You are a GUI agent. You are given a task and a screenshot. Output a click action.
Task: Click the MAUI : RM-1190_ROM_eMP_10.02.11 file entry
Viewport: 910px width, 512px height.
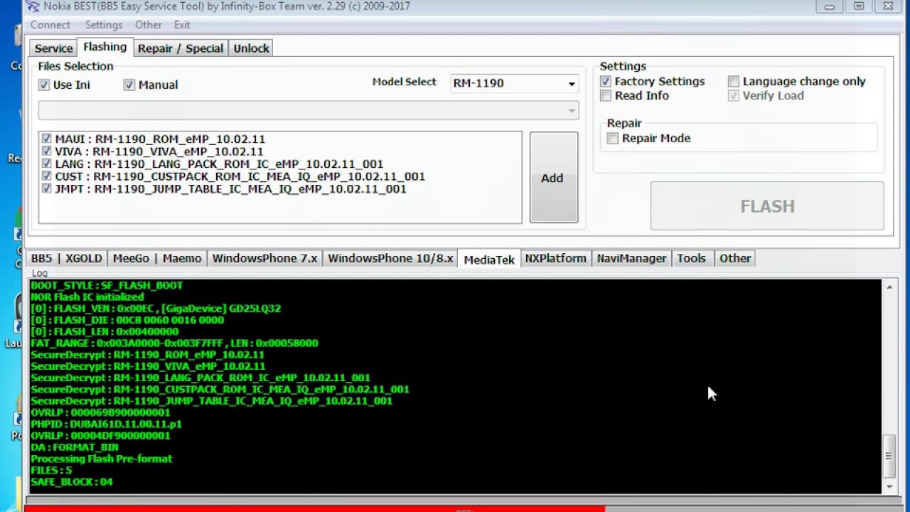pyautogui.click(x=160, y=139)
